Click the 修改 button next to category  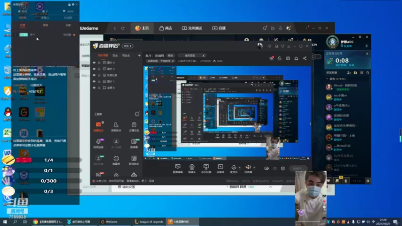tap(170, 55)
